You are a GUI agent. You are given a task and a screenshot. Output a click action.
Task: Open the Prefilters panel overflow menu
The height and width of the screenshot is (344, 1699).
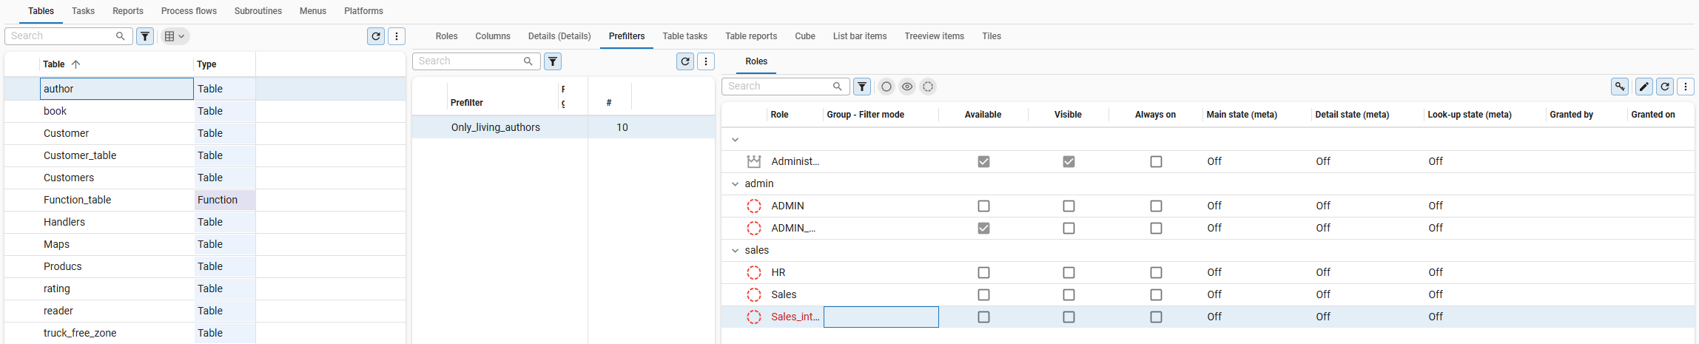pos(706,61)
